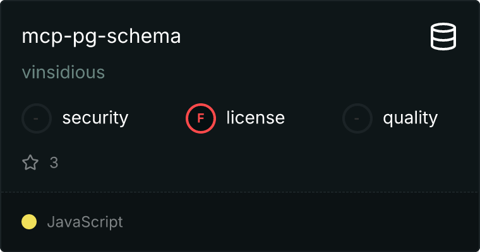Click the empty quality grade circle

coord(357,118)
